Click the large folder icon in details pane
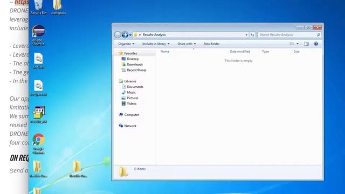Screen dimensions: 345x194 click(123, 172)
